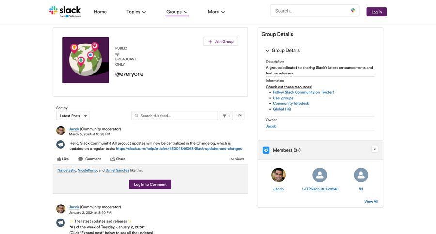
Task: Click the megaphone icon on the January 2 post
Action: pyautogui.click(x=61, y=222)
